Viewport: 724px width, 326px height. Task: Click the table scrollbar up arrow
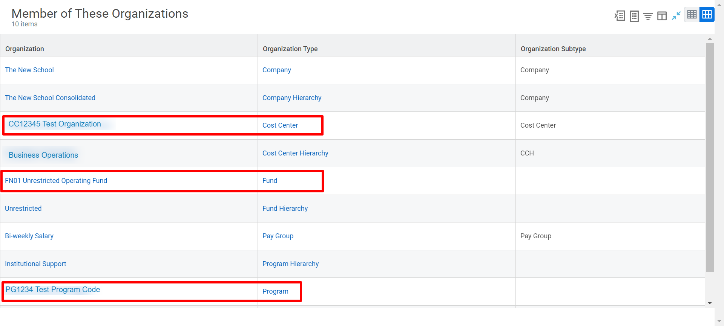click(x=710, y=39)
